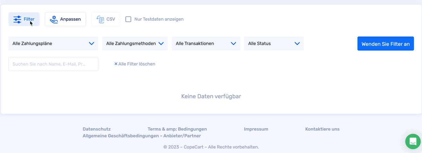Click the Anpassen button label
The height and width of the screenshot is (153, 422).
[x=70, y=19]
